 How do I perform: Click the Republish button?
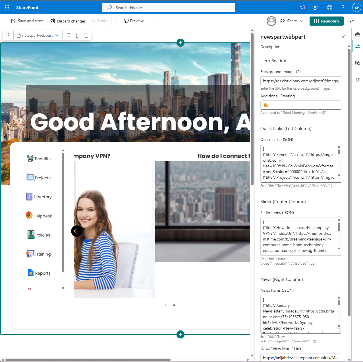pyautogui.click(x=327, y=21)
